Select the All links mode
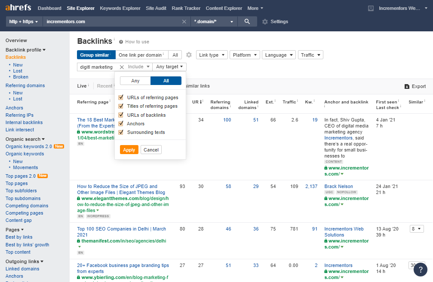This screenshot has height=282, width=433. 175,55
